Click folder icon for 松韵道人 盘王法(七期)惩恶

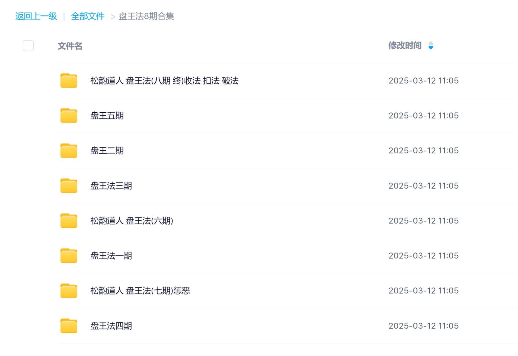(x=69, y=291)
